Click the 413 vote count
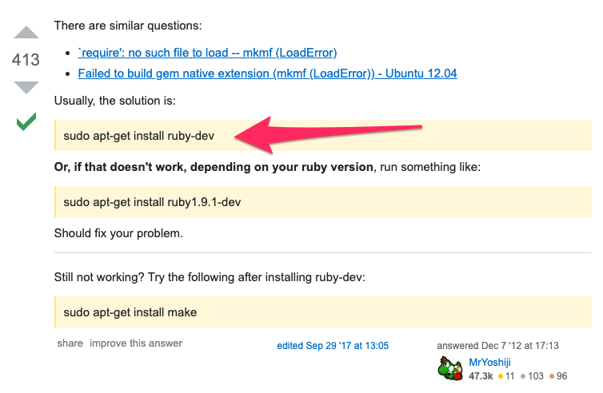The image size is (603, 393). coord(26,60)
